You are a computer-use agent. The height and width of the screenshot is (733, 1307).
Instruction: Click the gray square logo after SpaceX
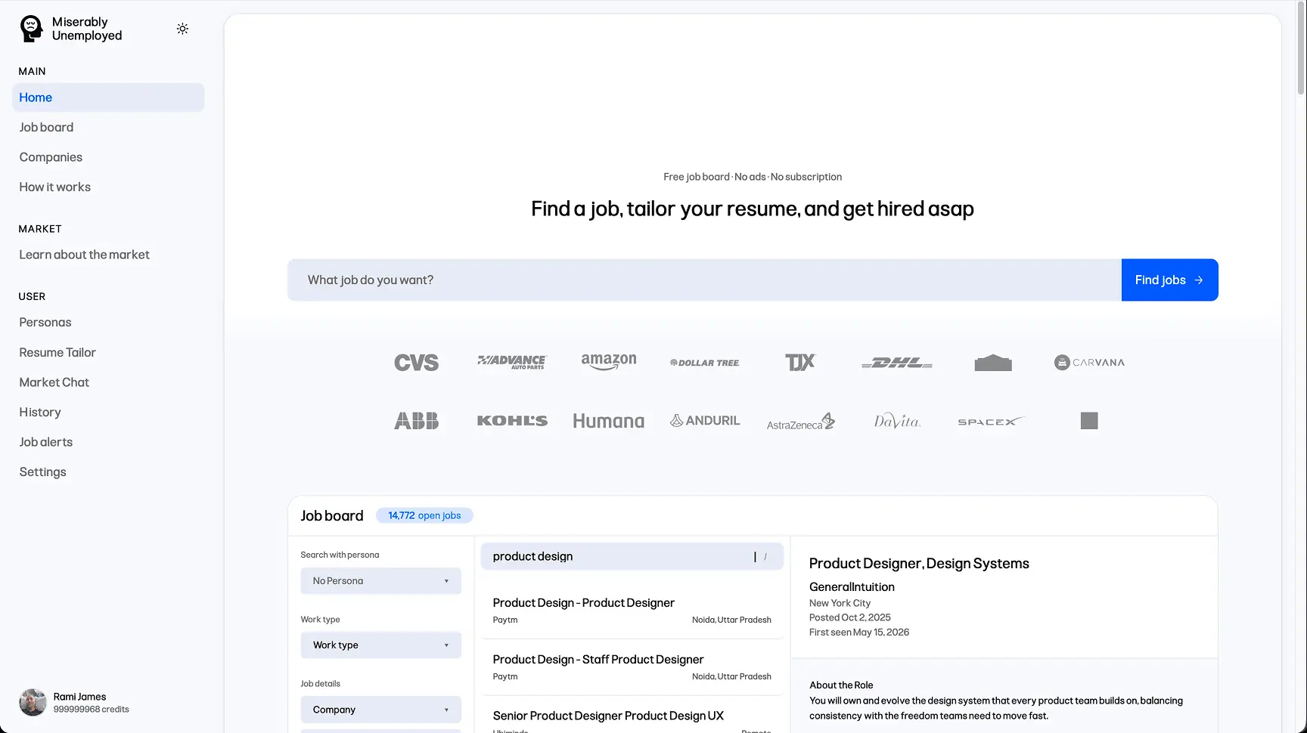point(1089,421)
